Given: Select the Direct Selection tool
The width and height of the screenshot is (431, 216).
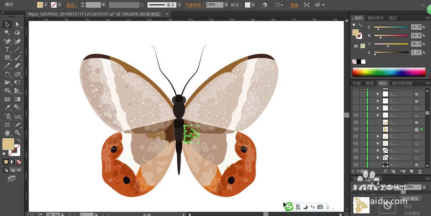Looking at the screenshot, I should (x=18, y=24).
